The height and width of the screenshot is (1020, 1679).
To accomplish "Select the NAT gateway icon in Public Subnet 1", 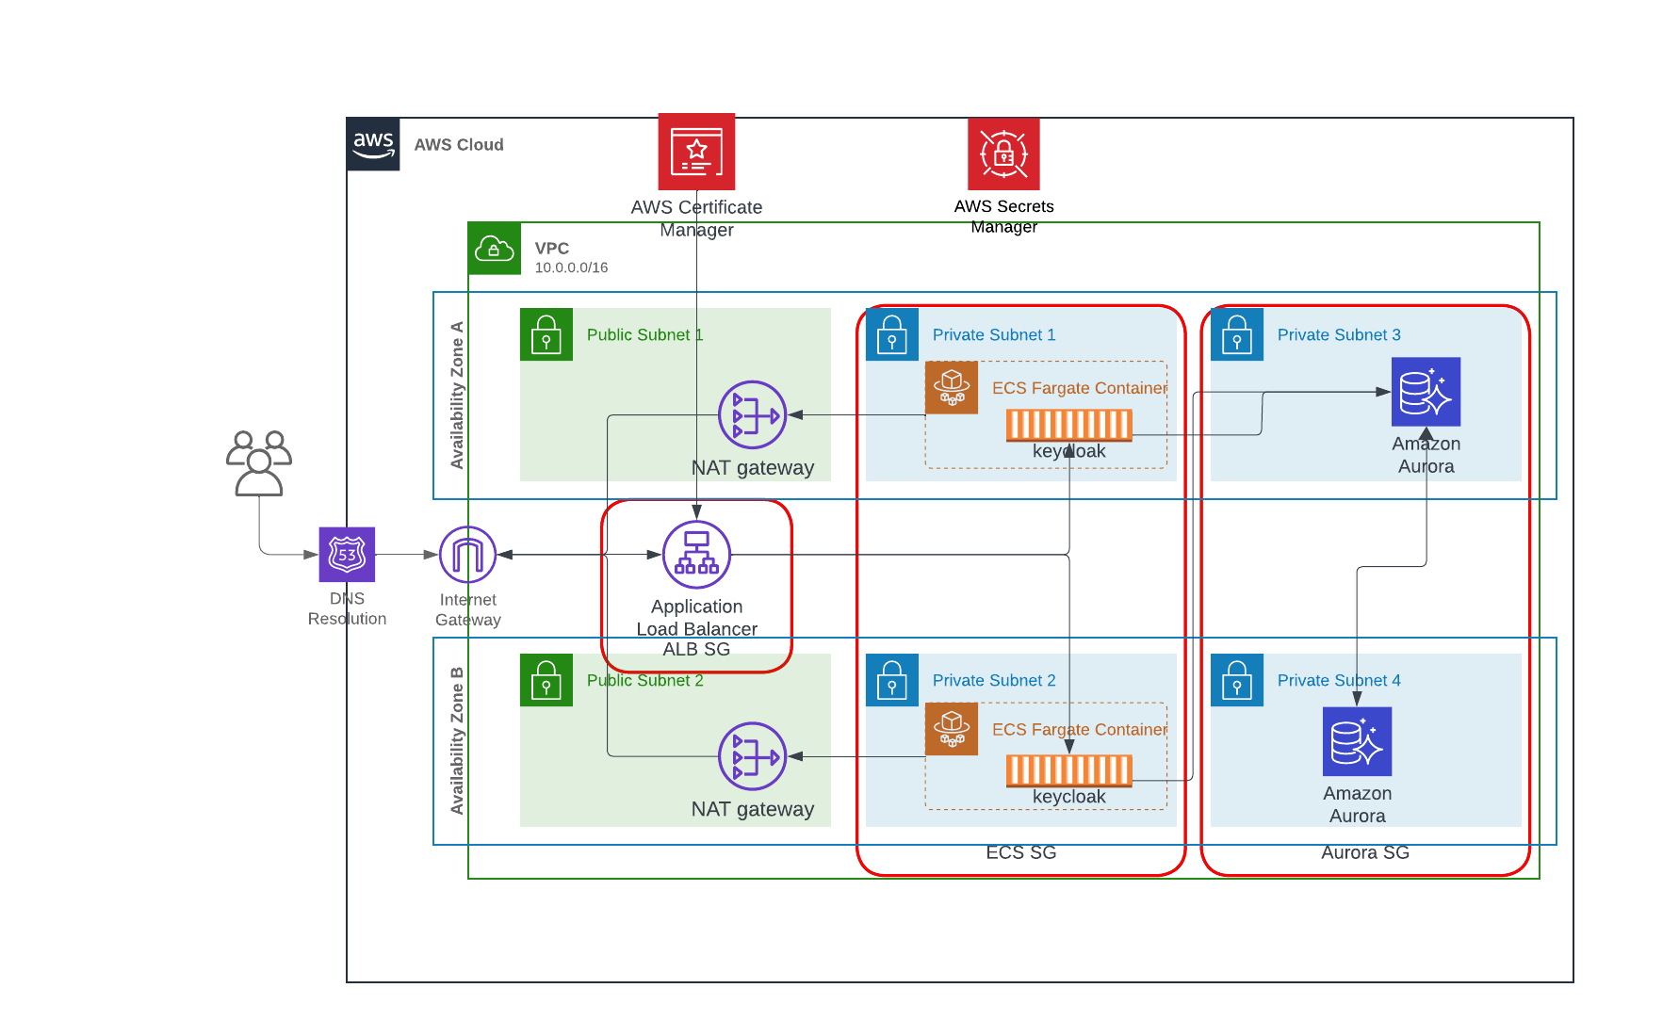I will coord(752,414).
